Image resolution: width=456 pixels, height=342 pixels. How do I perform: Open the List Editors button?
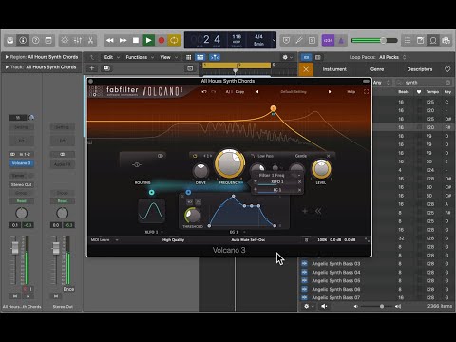coord(408,40)
